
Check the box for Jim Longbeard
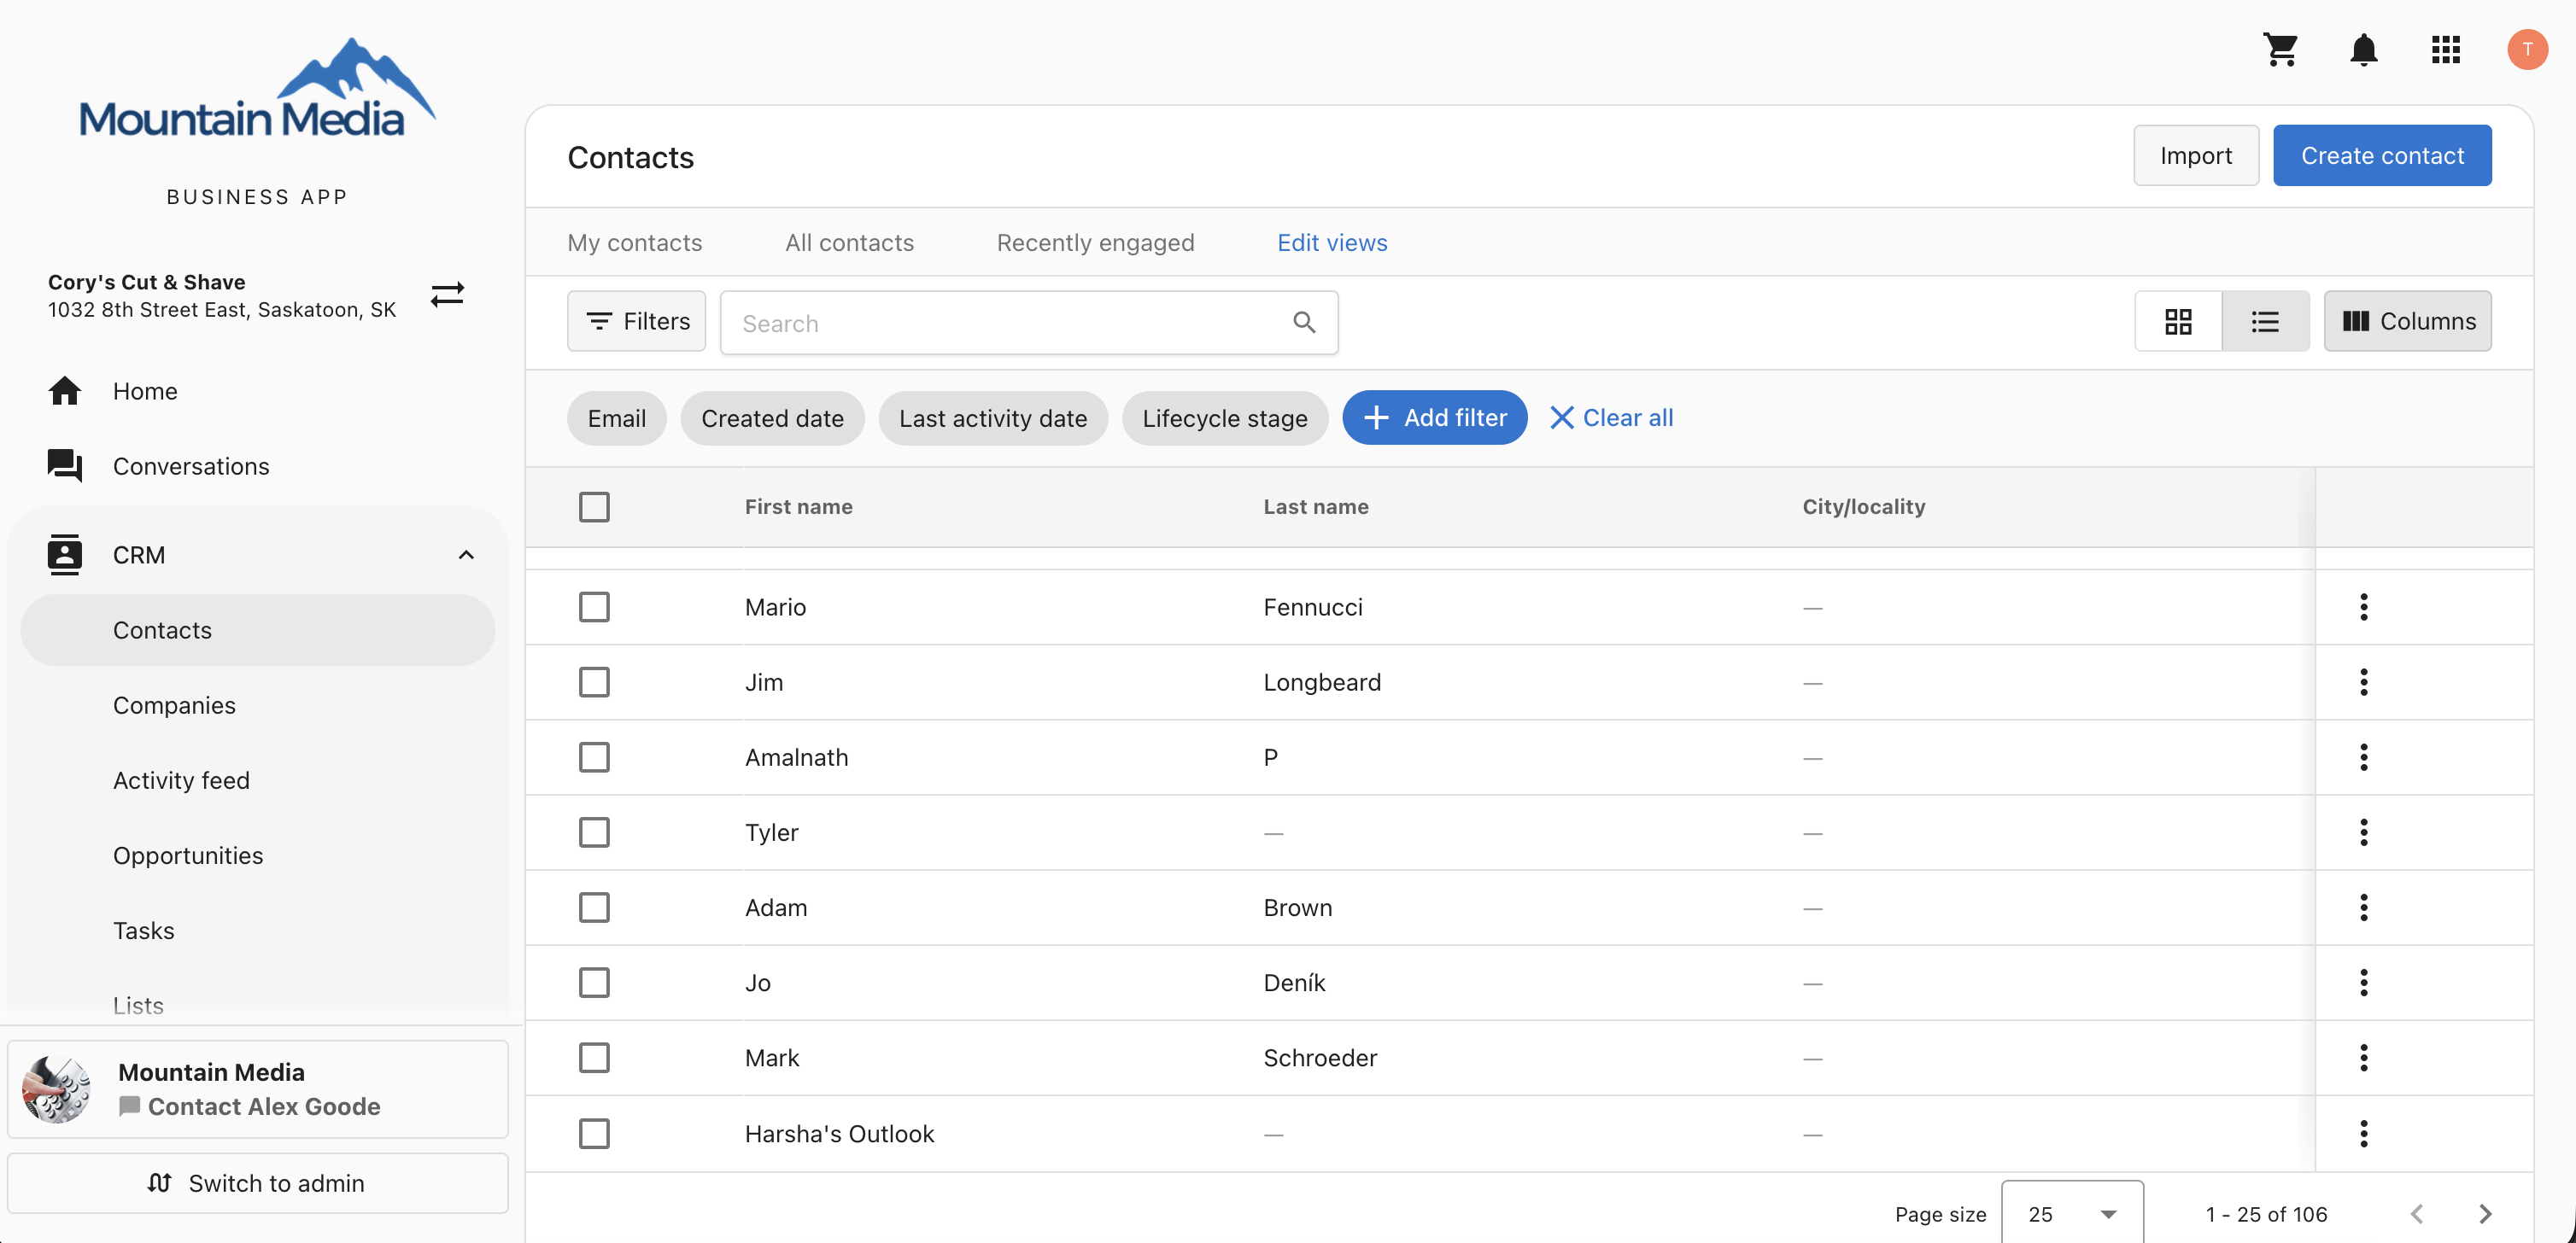594,681
